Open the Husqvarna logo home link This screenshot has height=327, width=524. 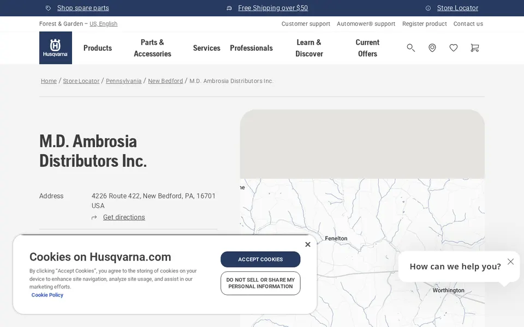pos(56,48)
